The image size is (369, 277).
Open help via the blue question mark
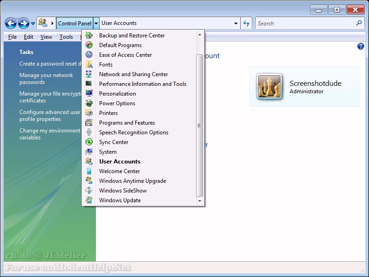click(360, 46)
